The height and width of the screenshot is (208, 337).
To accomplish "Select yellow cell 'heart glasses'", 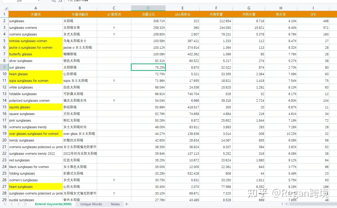I will (36, 74).
